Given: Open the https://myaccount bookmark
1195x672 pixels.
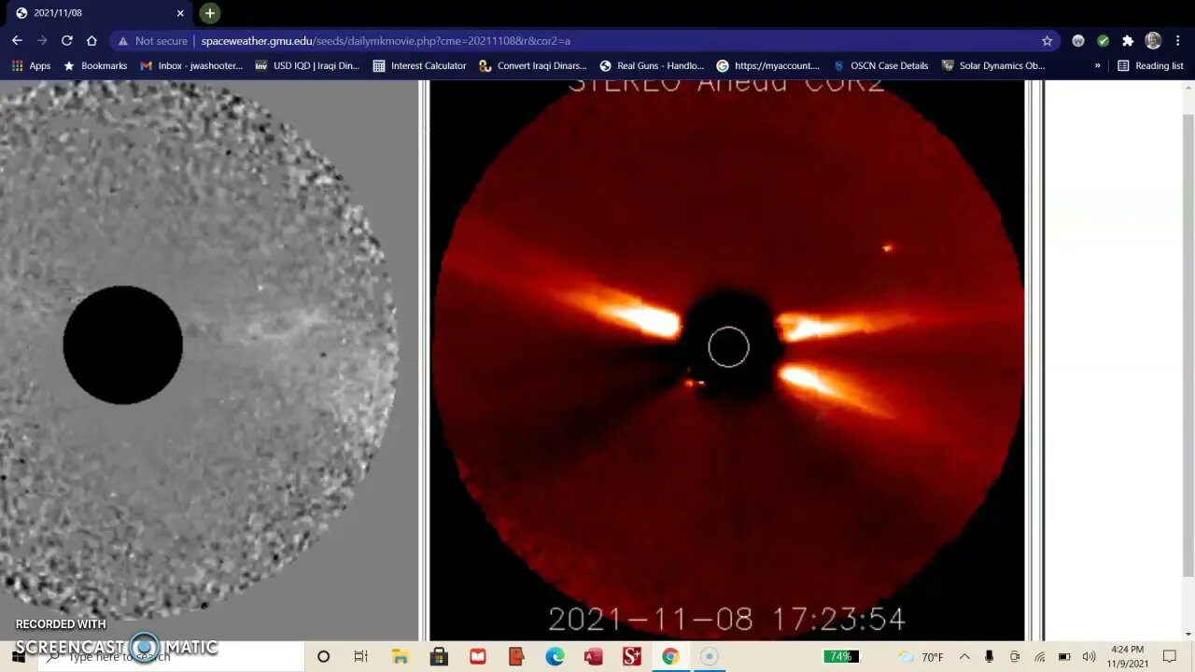Looking at the screenshot, I should [767, 66].
